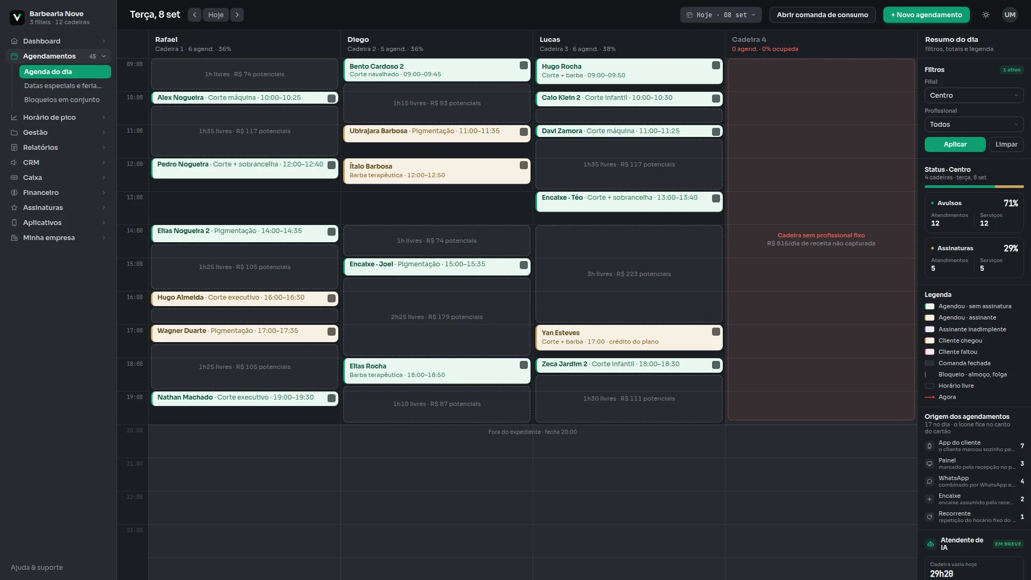
Task: Tick the checkbox on Alex Nogueira appointment
Action: point(331,98)
